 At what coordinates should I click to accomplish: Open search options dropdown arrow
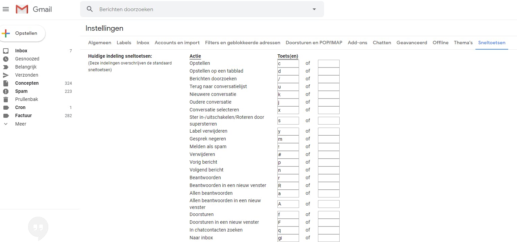coord(314,9)
